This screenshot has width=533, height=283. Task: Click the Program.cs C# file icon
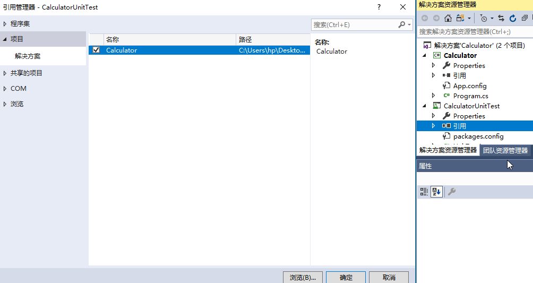(x=446, y=96)
